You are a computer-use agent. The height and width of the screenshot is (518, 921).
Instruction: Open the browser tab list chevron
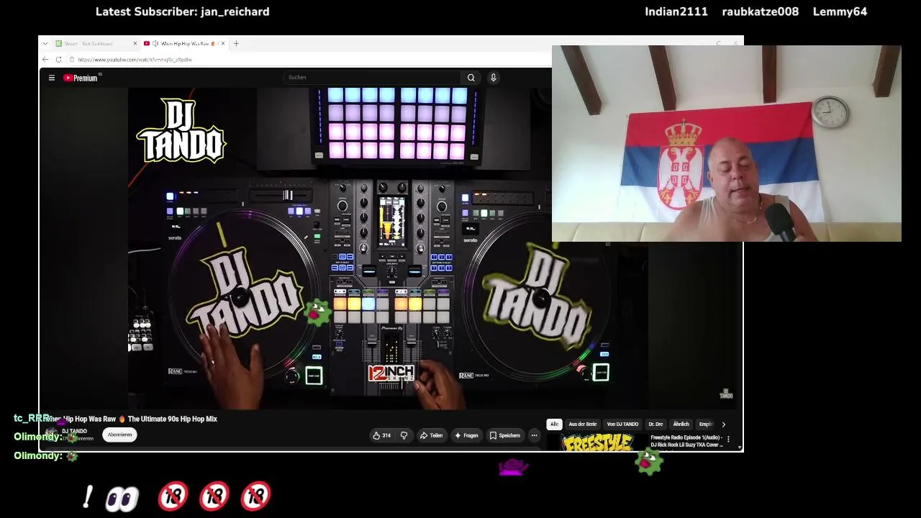(45, 43)
